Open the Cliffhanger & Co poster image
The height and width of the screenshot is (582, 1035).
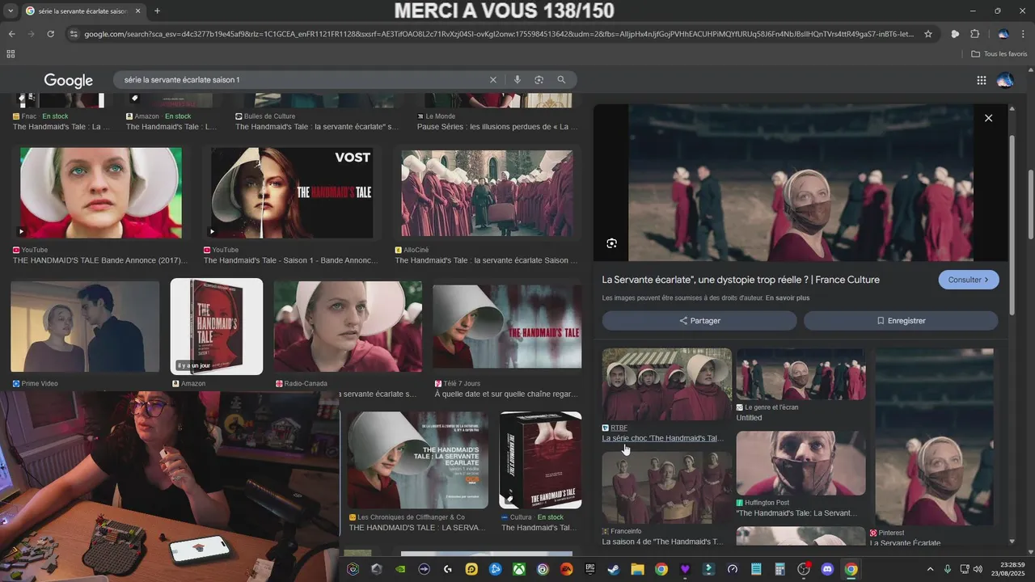click(x=418, y=460)
